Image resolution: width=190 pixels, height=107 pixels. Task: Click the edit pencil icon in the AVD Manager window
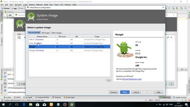tap(168, 37)
